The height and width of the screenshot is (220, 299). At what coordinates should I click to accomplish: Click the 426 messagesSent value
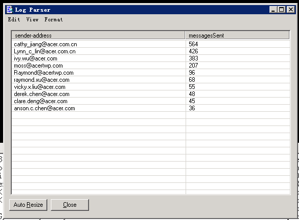pos(193,51)
